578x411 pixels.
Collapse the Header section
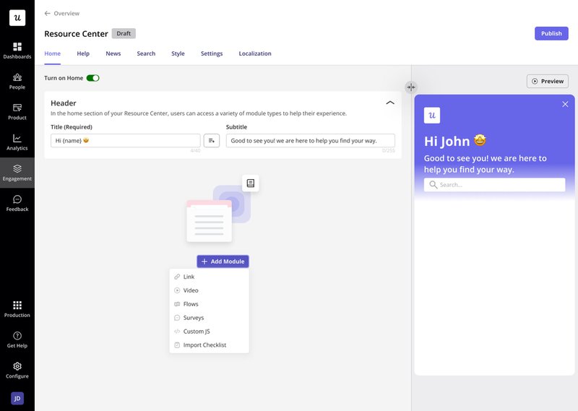click(x=390, y=103)
